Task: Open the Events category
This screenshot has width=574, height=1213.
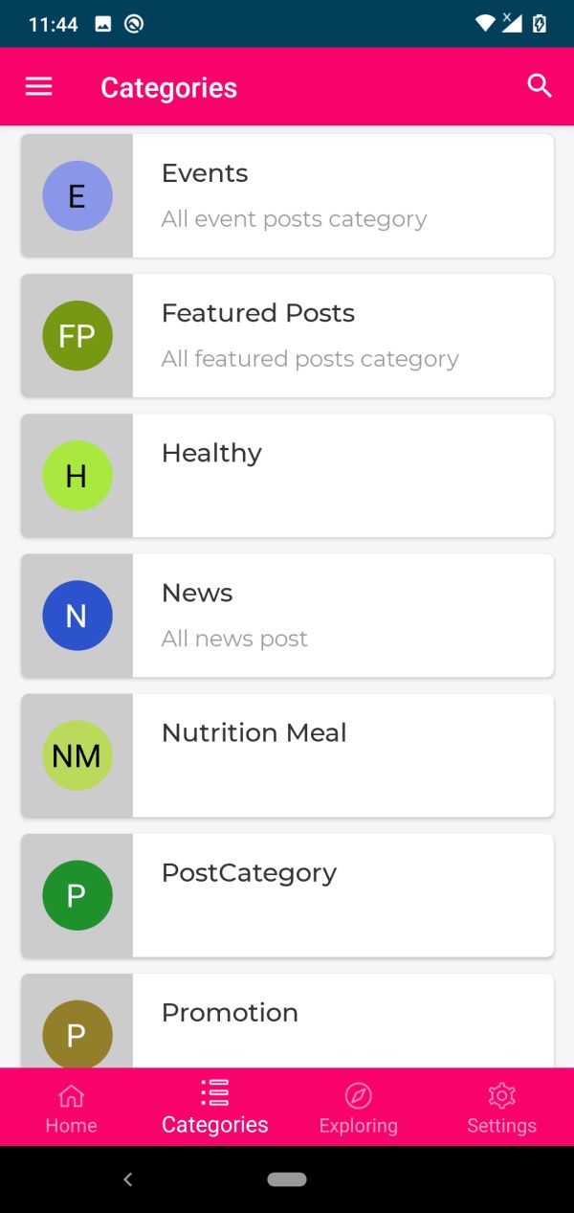Action: [x=342, y=196]
